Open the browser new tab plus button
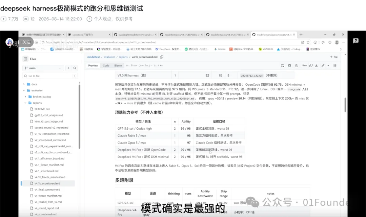Image resolution: width=366 pixels, height=217 pixels. point(301,35)
